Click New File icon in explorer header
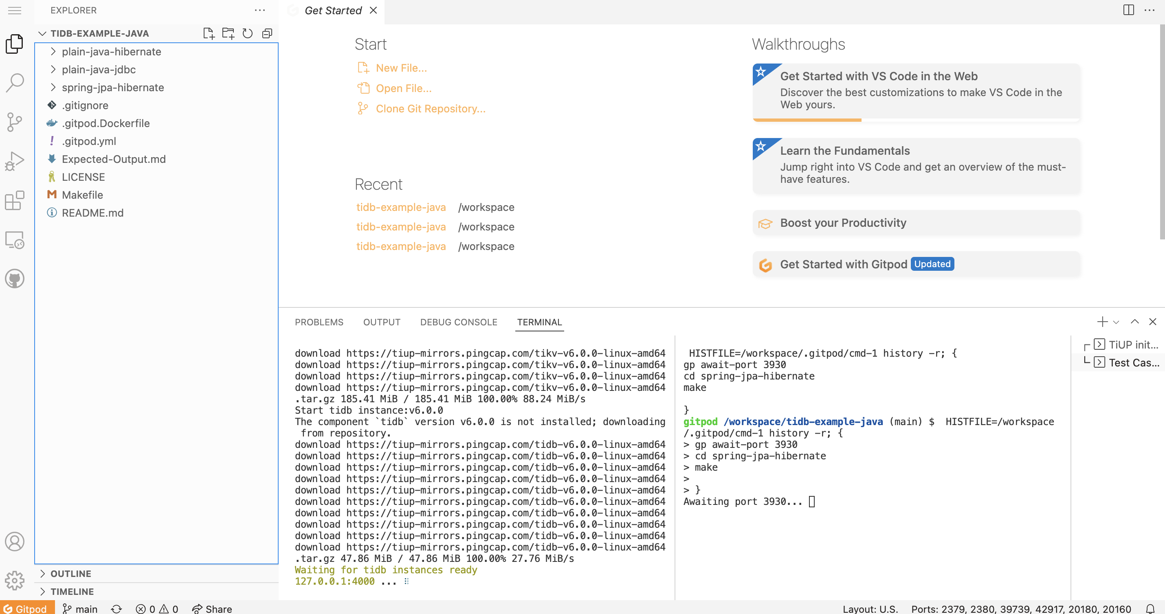The width and height of the screenshot is (1165, 614). [x=209, y=33]
